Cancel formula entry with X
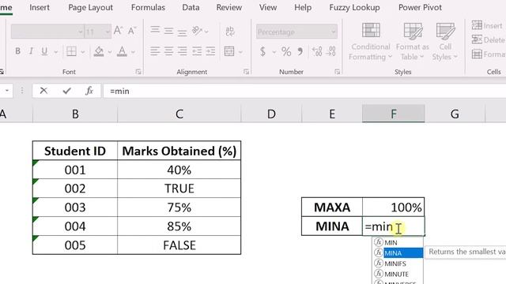This screenshot has width=506, height=284. click(x=43, y=92)
